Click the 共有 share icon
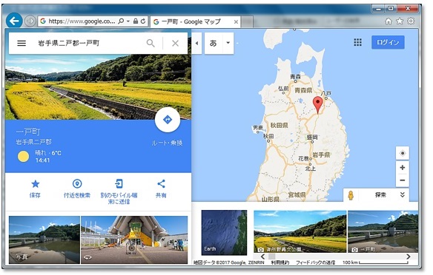Screen dimensions: 433x275 [x=161, y=183]
